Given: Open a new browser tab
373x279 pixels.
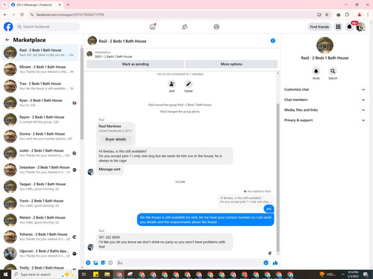Looking at the screenshot, I should tap(68, 4).
